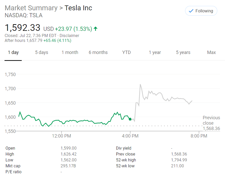Open the Market Summary link
The width and height of the screenshot is (225, 183).
click(x=31, y=8)
